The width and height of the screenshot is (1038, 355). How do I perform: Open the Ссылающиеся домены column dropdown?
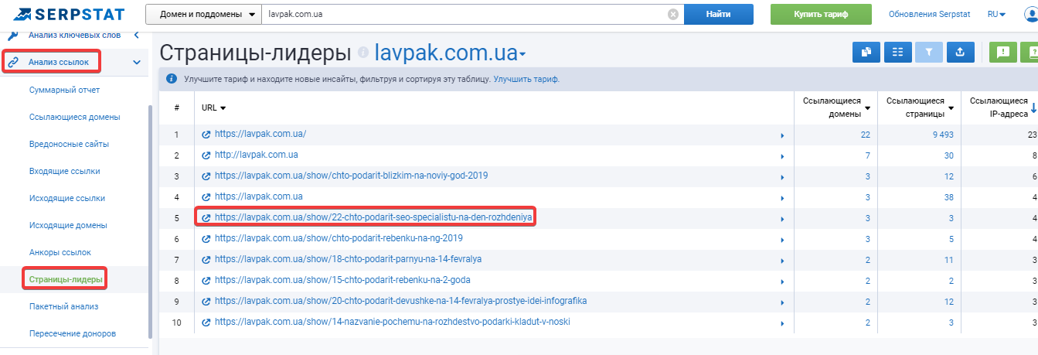point(868,108)
